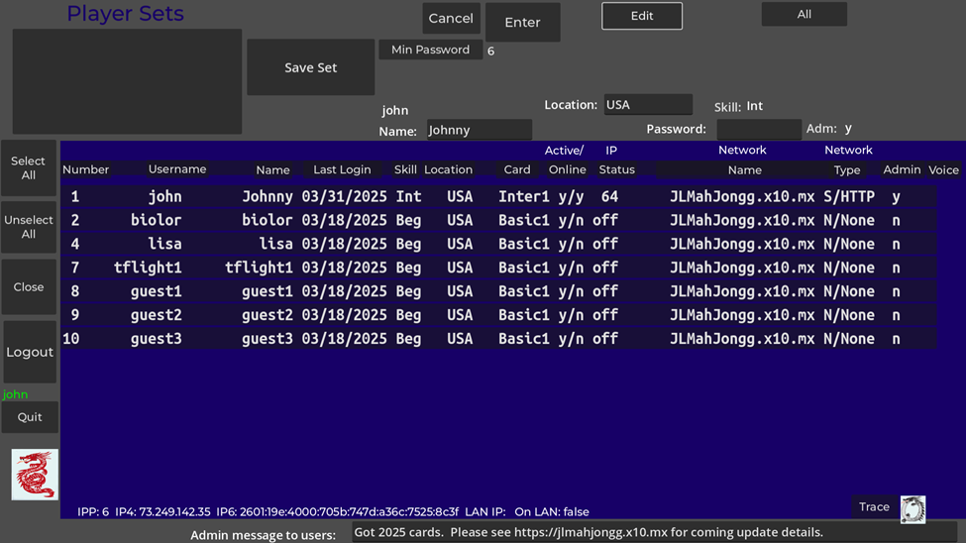Viewport: 966px width, 543px height.
Task: Click the Min Password button
Action: pos(430,50)
